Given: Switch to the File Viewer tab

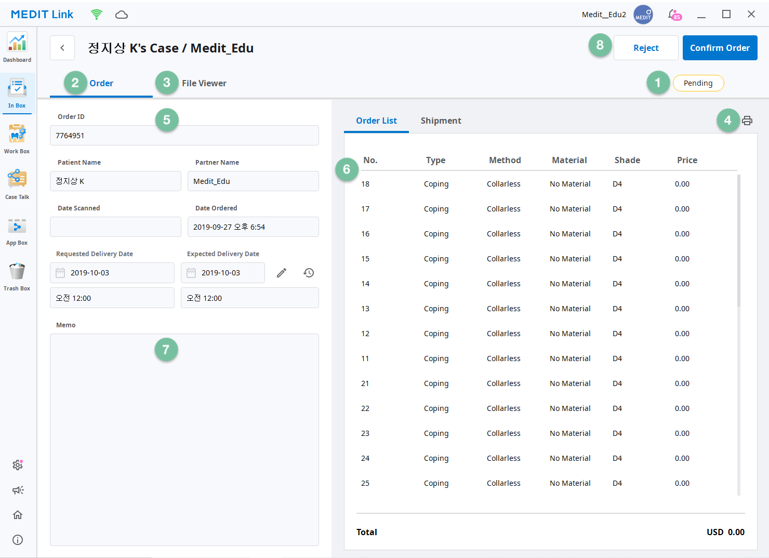Looking at the screenshot, I should tap(204, 83).
